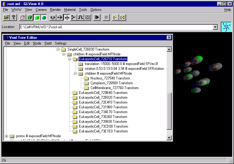Screen dimensions: 234x164
Task: Expand the protos exposedField MFNode
Action: pyautogui.click(x=7, y=136)
